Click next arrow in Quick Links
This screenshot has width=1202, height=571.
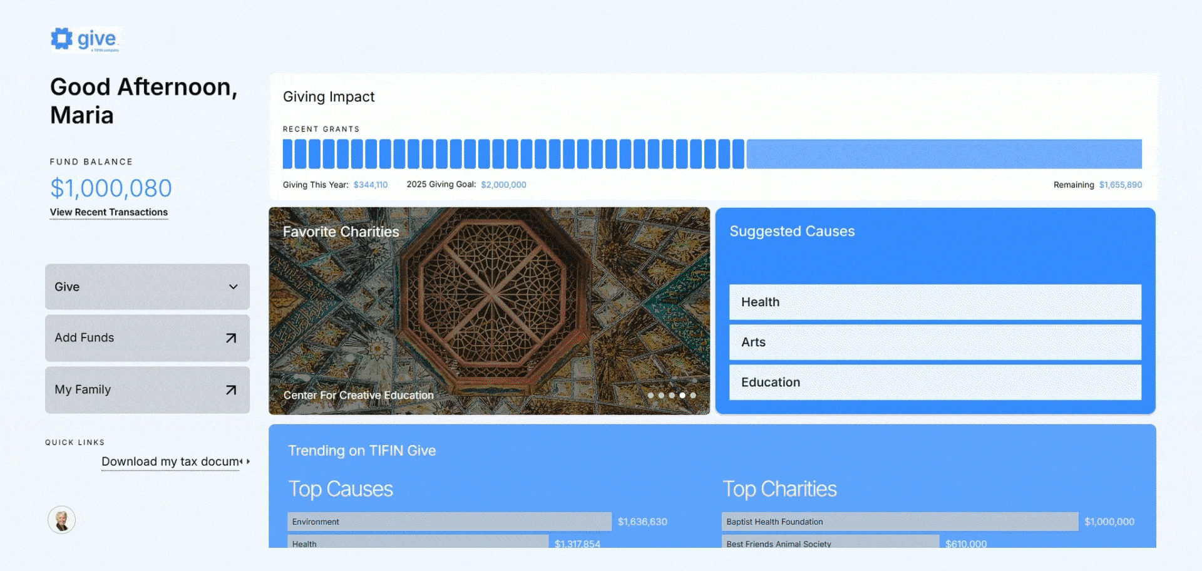248,461
